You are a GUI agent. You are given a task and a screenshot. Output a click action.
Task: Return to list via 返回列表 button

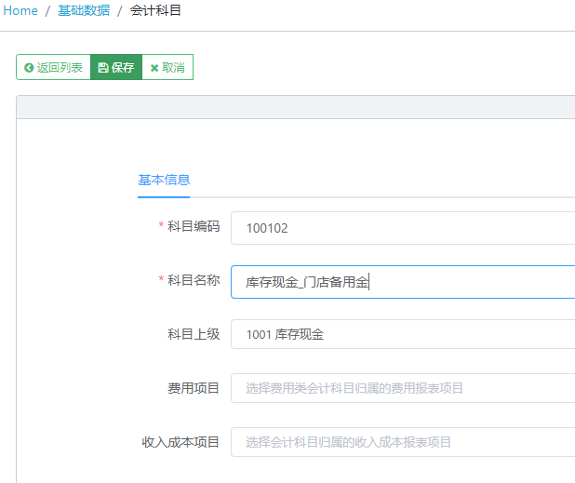click(x=54, y=67)
